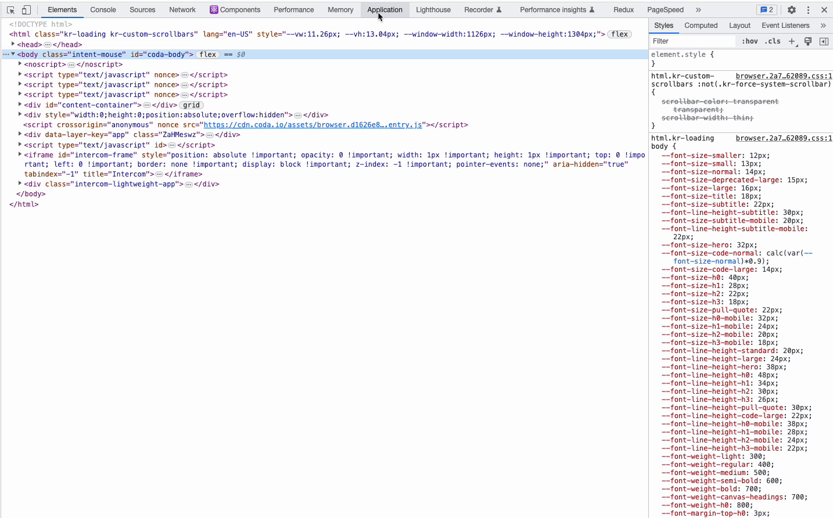Viewport: 833px width, 518px height.
Task: Click the flex badge on body element
Action: (207, 55)
